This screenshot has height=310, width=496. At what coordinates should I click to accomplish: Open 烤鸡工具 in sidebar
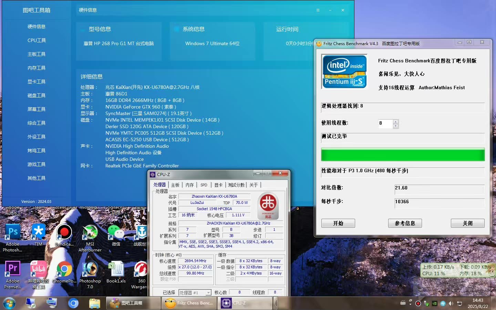[37, 151]
